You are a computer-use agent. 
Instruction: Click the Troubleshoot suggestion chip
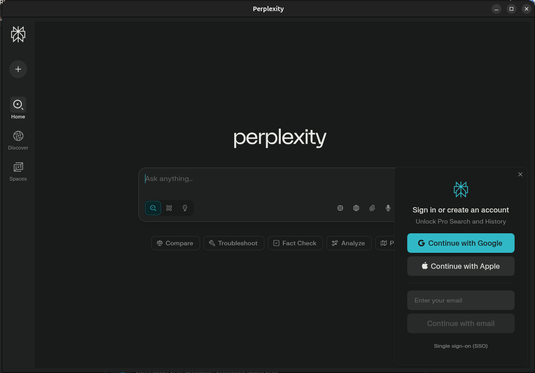click(x=233, y=243)
